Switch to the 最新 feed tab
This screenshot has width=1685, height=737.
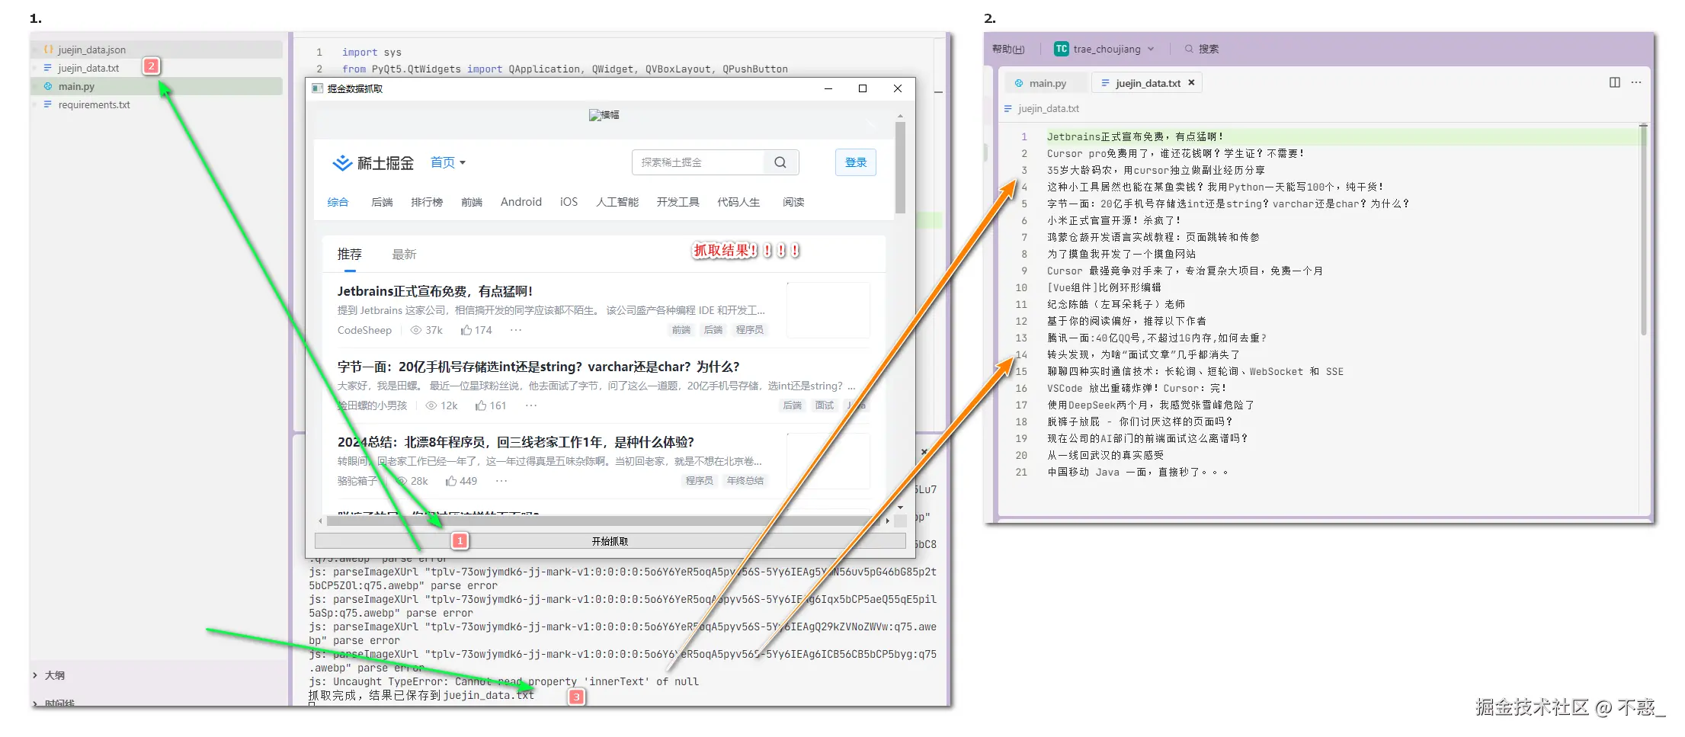[x=404, y=255]
